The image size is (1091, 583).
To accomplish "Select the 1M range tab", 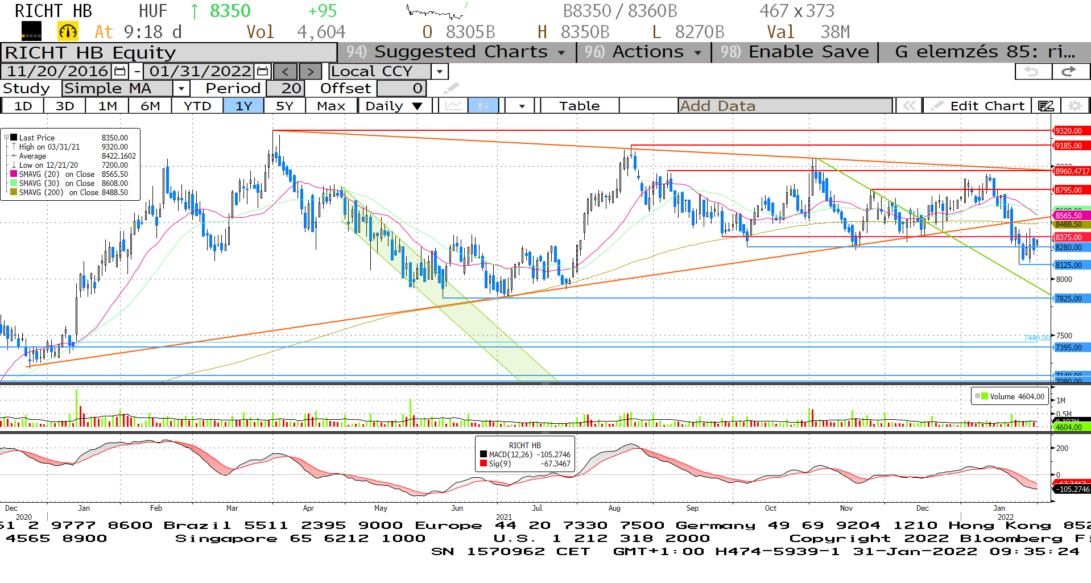I will (x=107, y=106).
